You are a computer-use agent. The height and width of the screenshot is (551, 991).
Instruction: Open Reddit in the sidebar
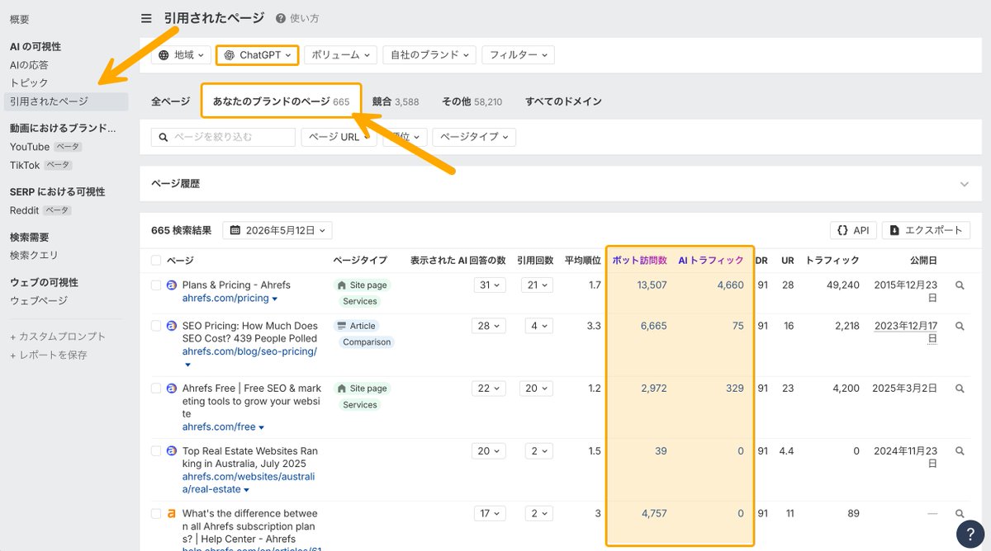point(25,210)
